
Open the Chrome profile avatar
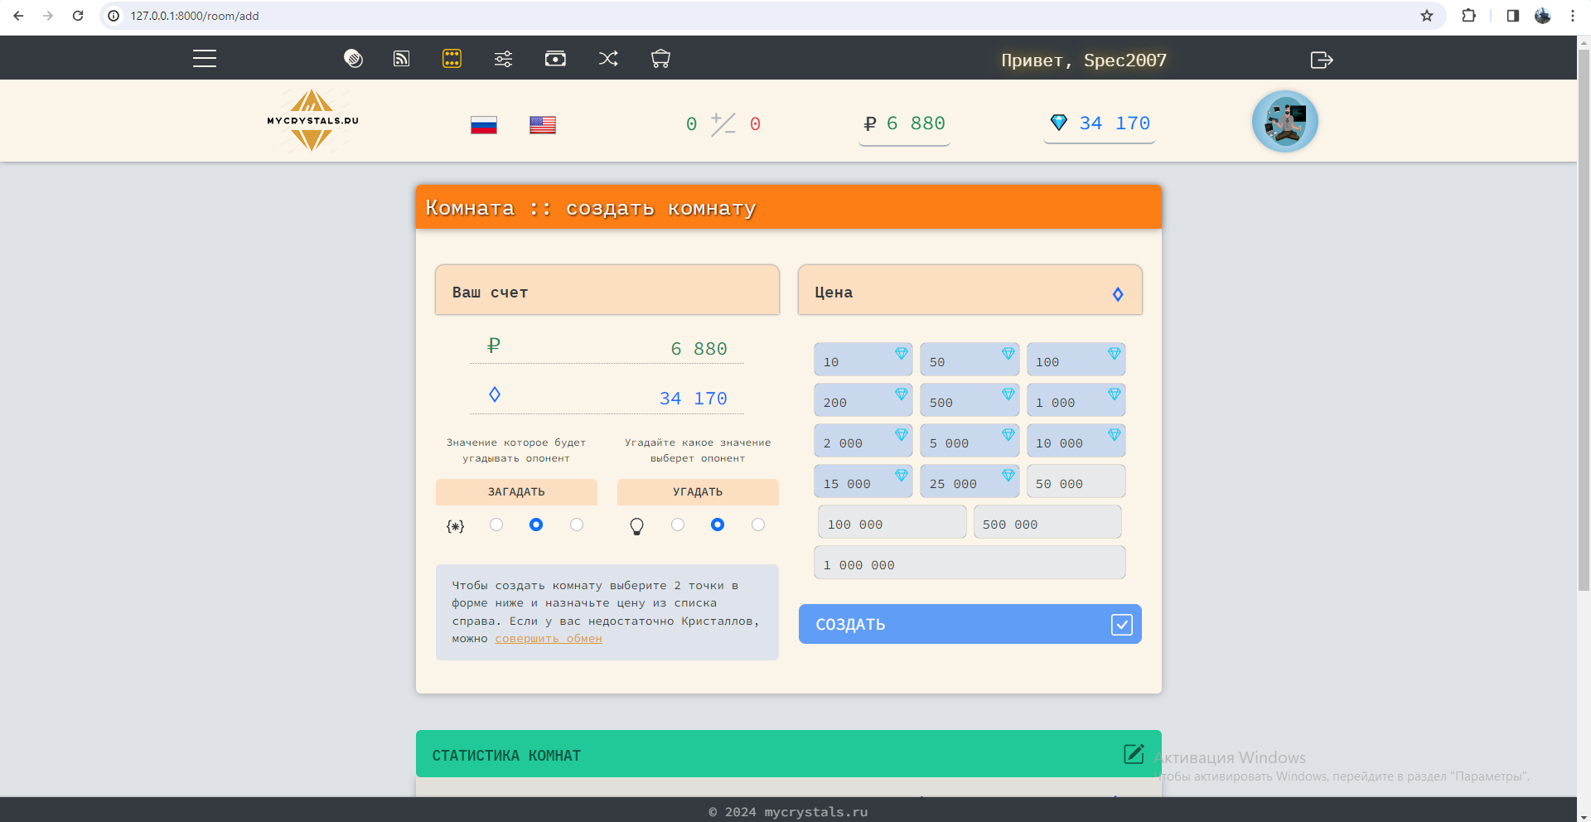(1543, 16)
